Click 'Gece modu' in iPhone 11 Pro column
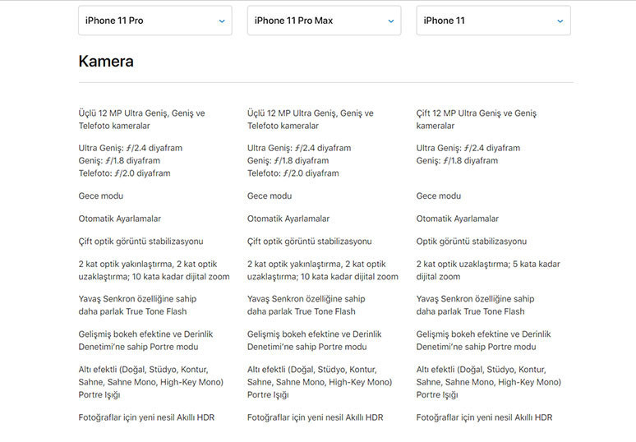Image resolution: width=636 pixels, height=442 pixels. [x=101, y=196]
